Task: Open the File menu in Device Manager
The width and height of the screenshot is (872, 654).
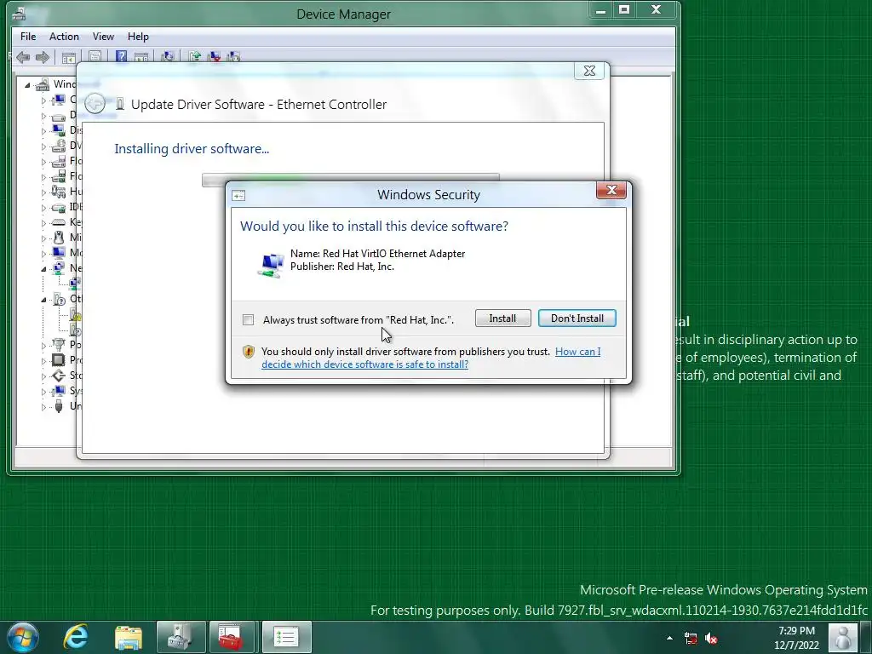Action: point(28,37)
